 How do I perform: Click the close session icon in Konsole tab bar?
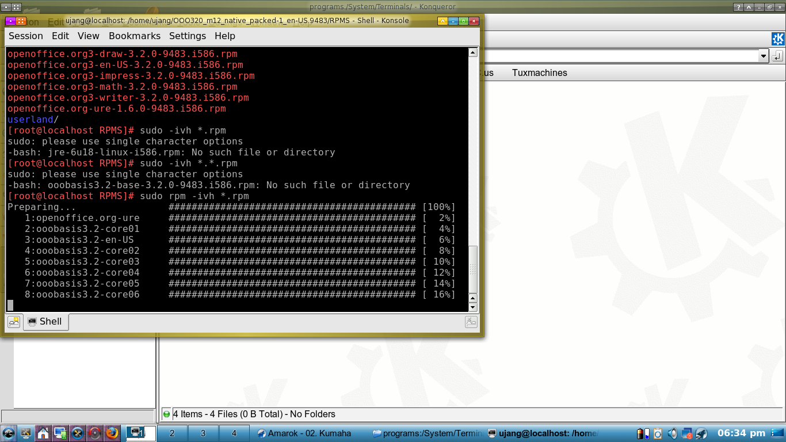click(471, 322)
